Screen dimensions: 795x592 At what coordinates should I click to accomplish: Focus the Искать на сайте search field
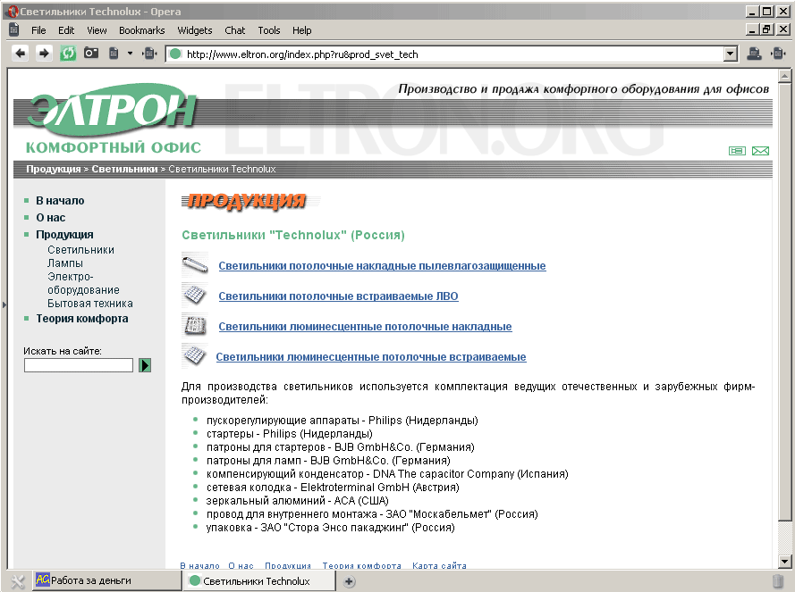(x=79, y=365)
